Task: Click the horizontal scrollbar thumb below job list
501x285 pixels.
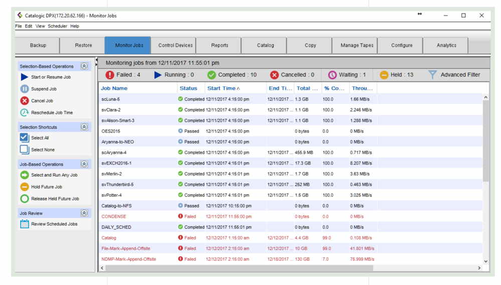Action: pos(239,268)
